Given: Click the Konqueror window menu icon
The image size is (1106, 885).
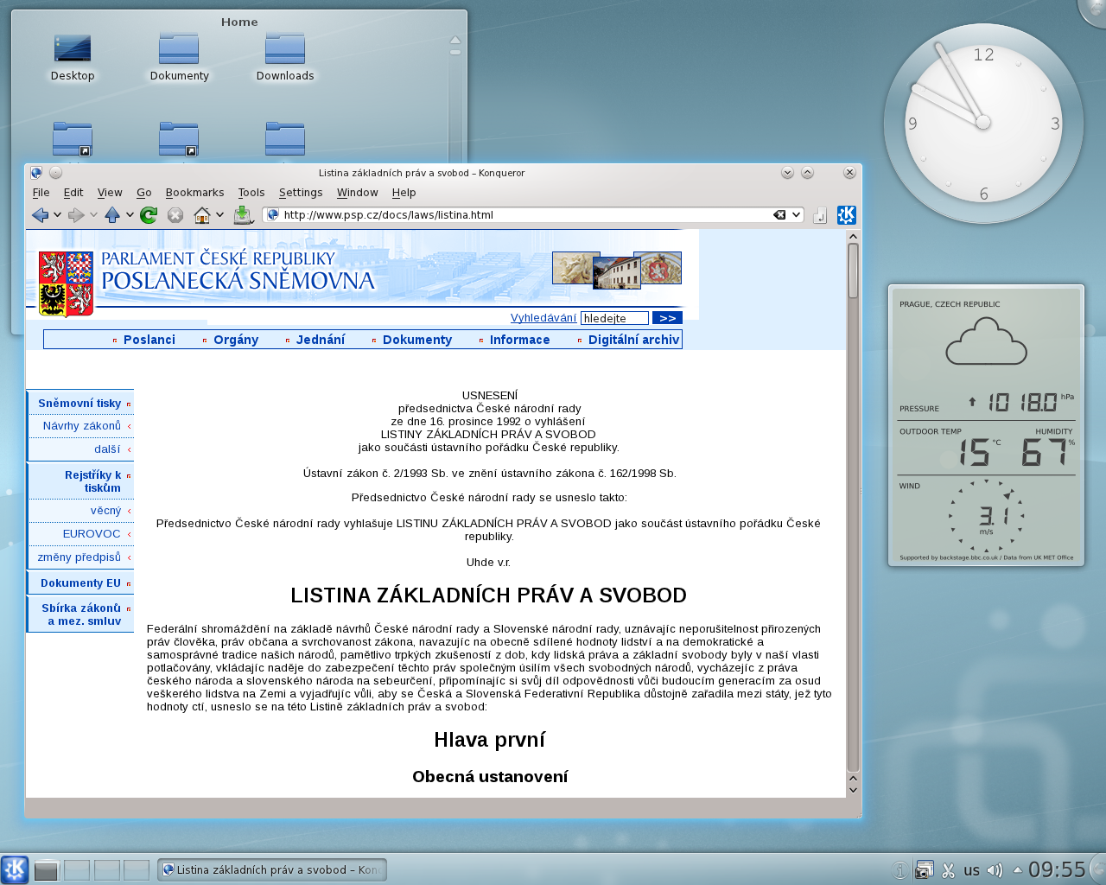Looking at the screenshot, I should (x=36, y=173).
